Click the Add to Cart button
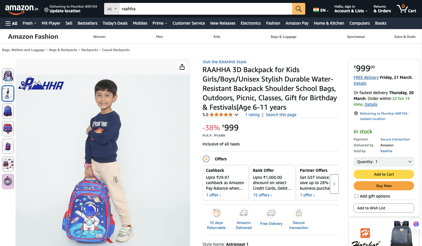The width and height of the screenshot is (422, 246). pos(384,174)
